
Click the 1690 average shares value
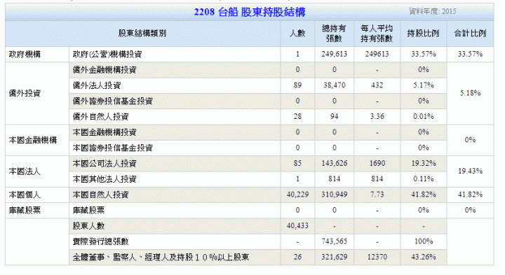(377, 164)
